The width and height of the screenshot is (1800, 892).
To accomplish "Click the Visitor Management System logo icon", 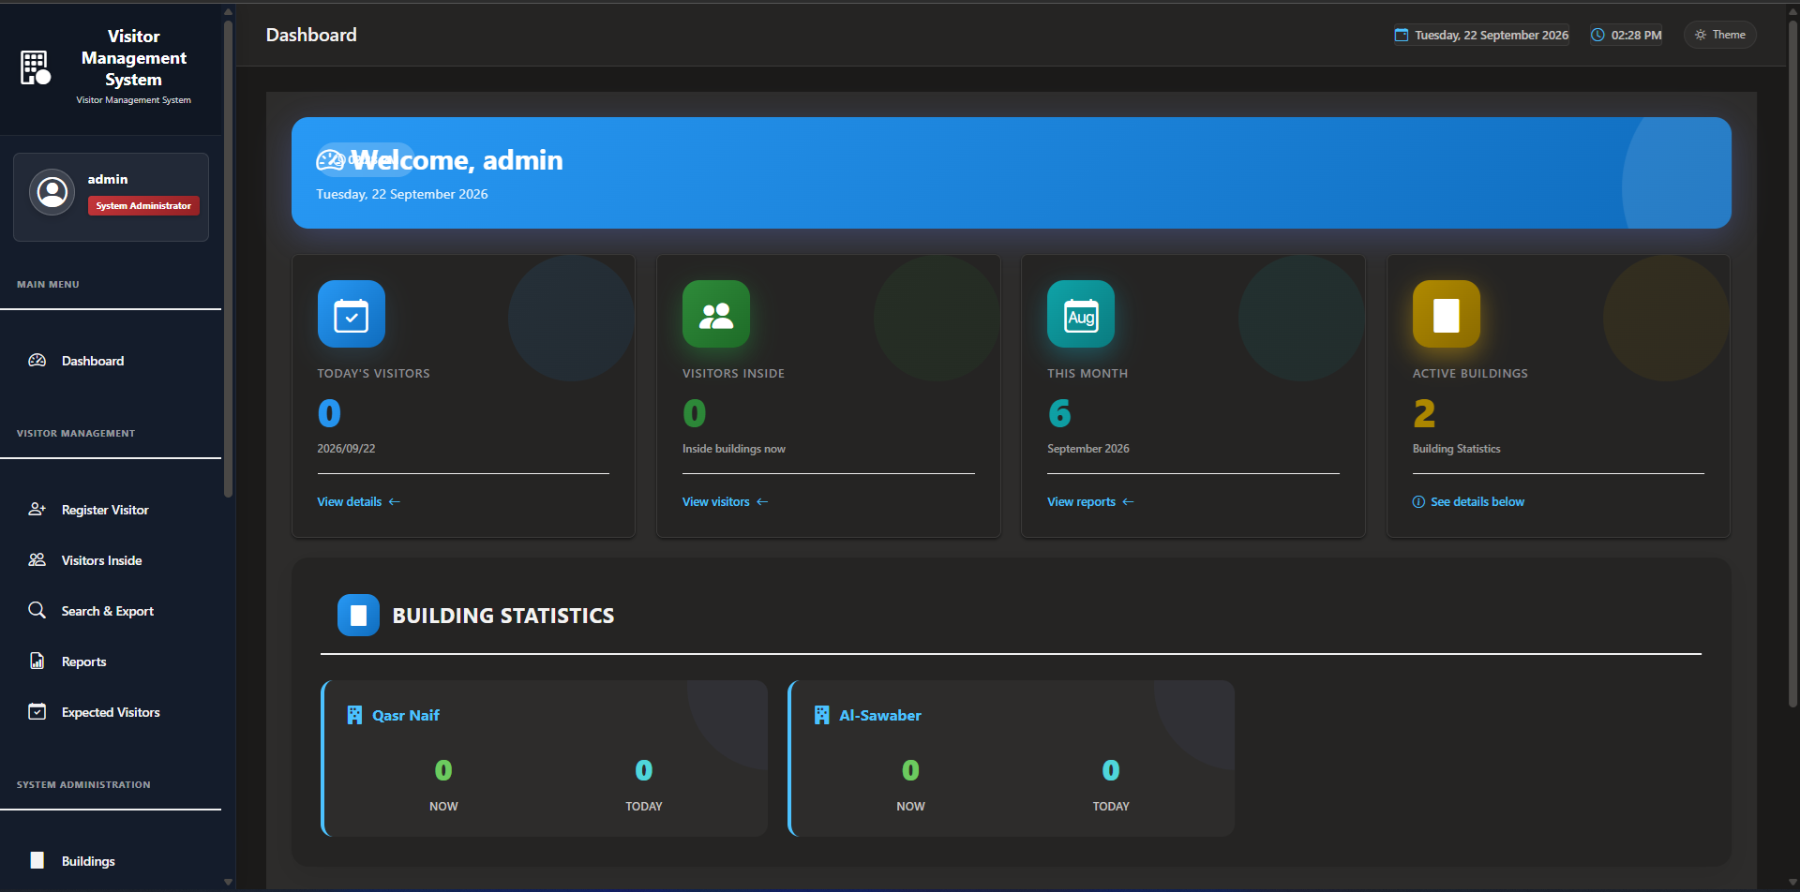I will point(36,67).
